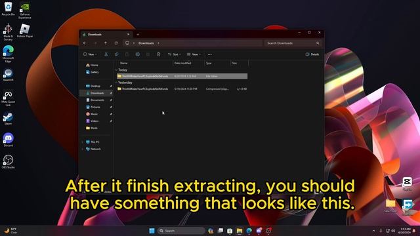This screenshot has height=236, width=420.
Task: Select Home in navigation pane
Action: point(92,65)
